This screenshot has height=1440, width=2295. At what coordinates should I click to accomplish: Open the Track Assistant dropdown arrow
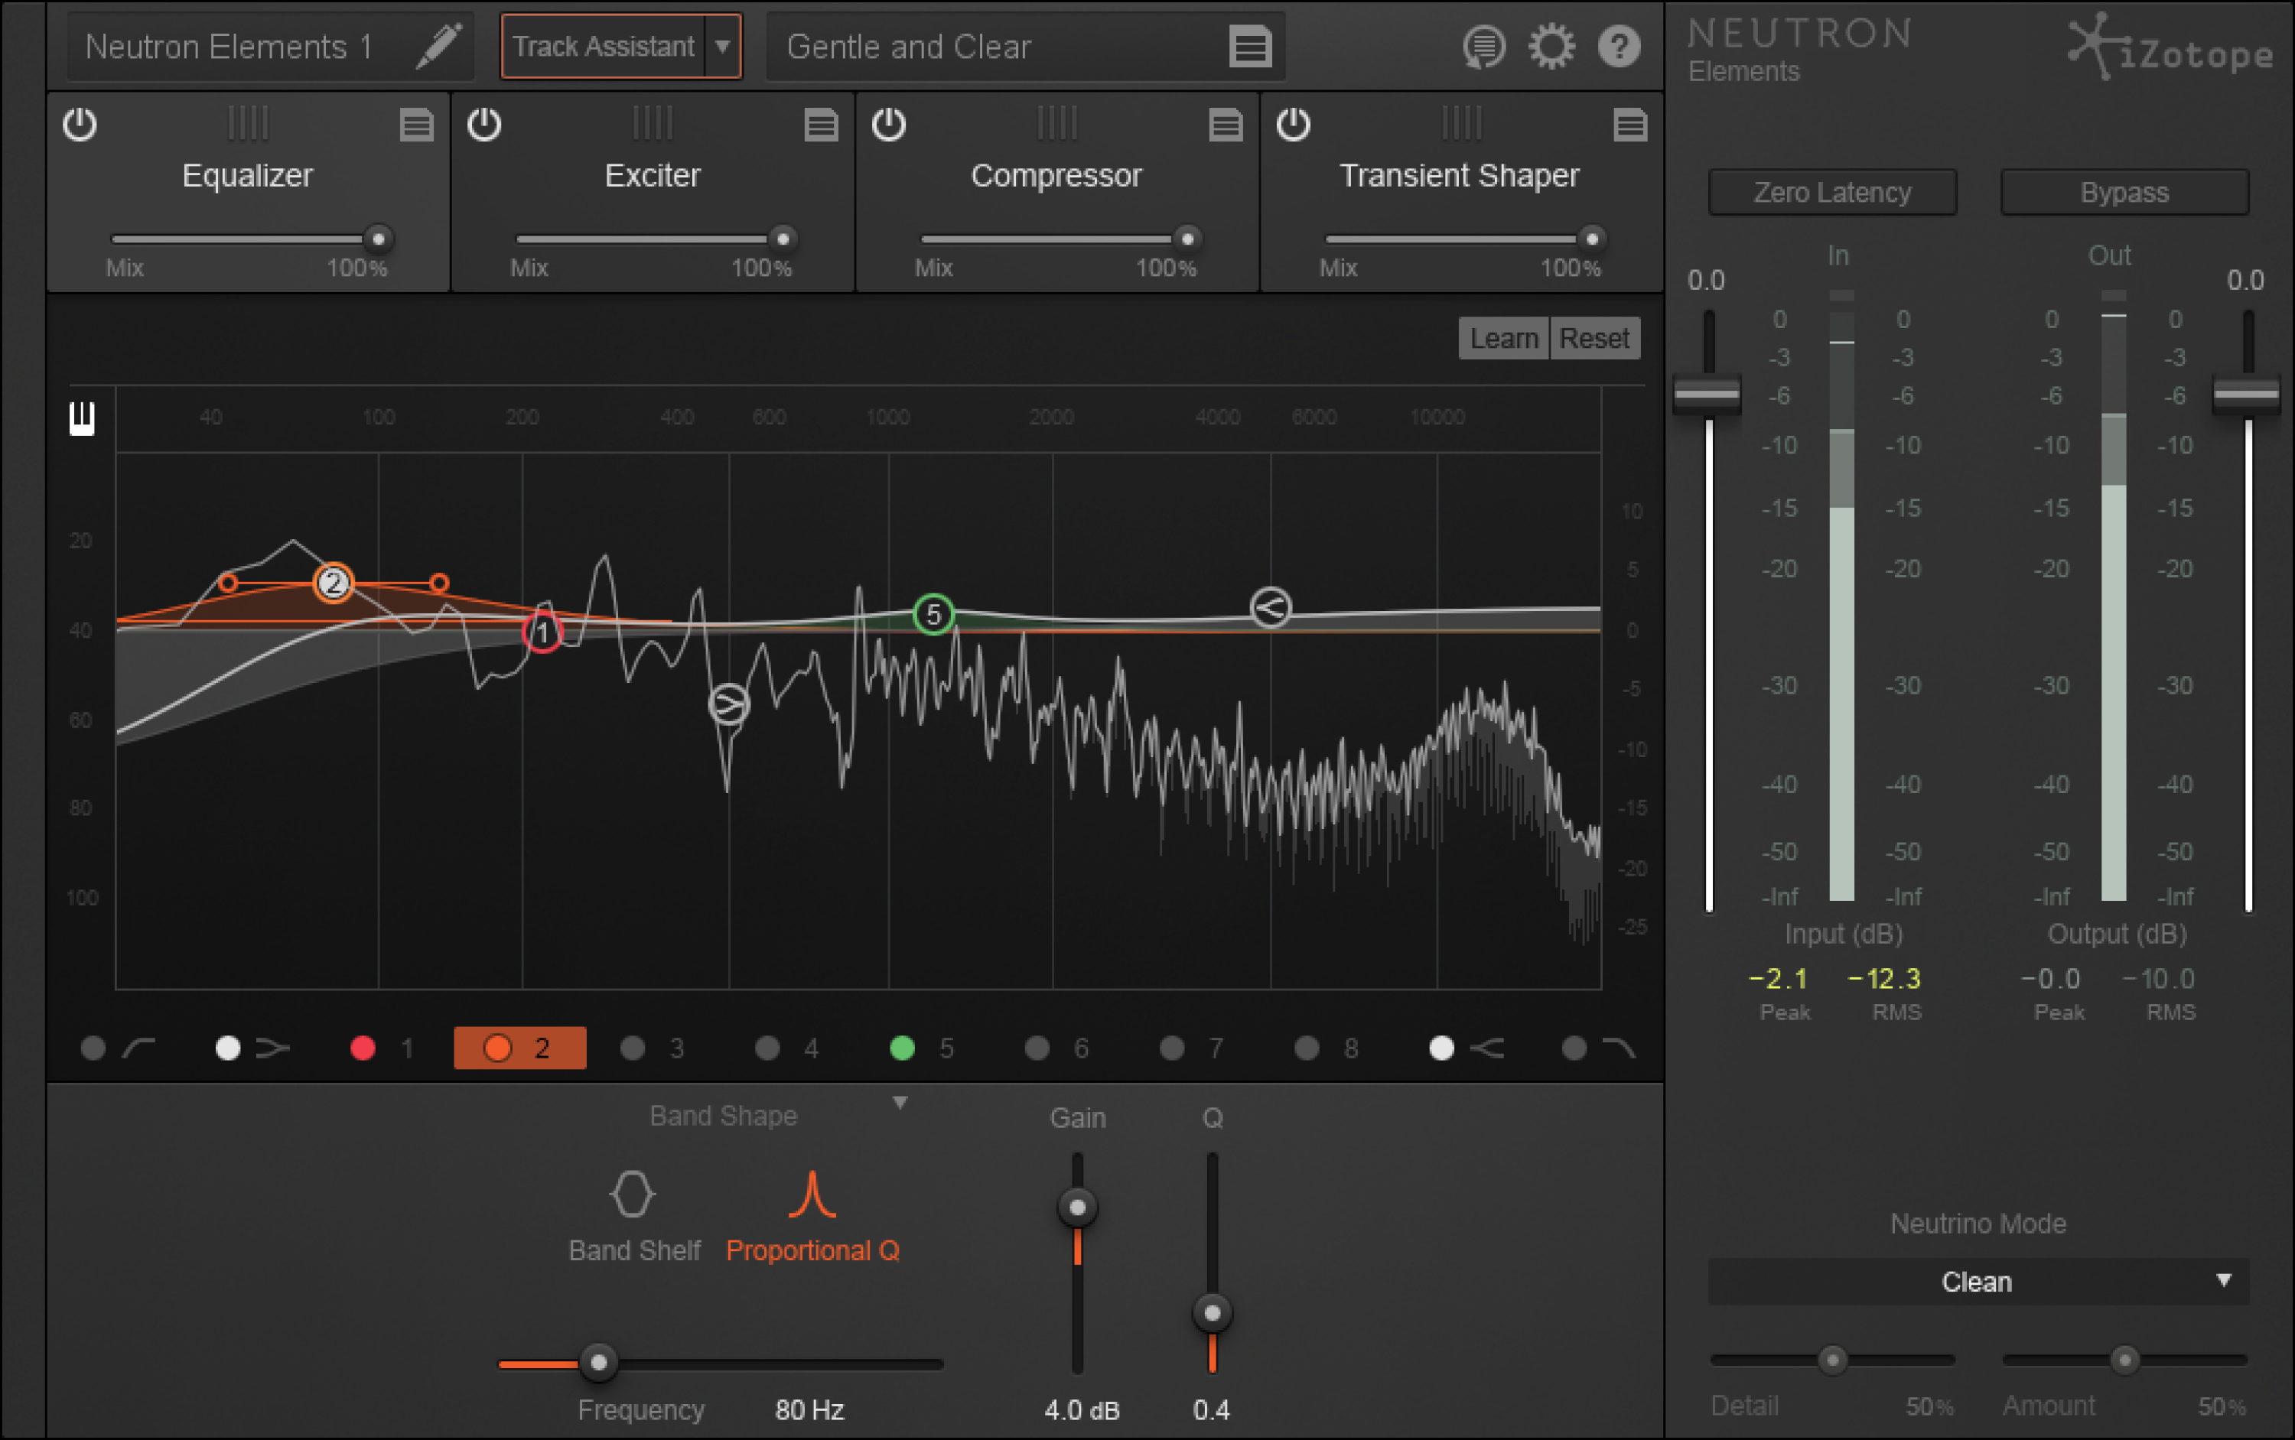(x=724, y=45)
